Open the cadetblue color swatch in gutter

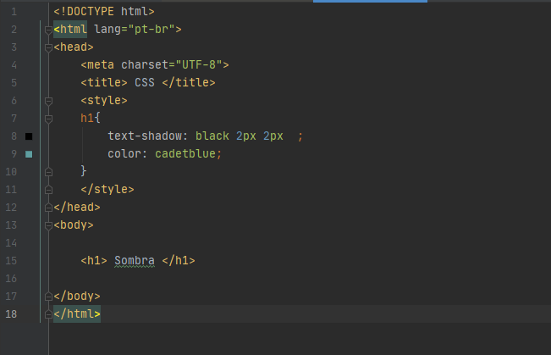[29, 154]
